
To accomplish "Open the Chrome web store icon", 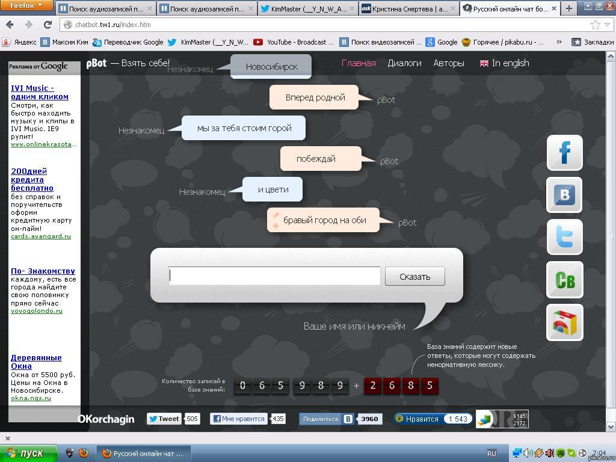I will (x=564, y=322).
